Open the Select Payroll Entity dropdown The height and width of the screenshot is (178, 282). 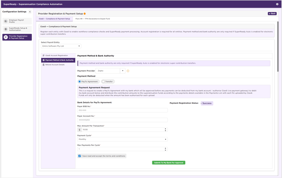point(61,46)
